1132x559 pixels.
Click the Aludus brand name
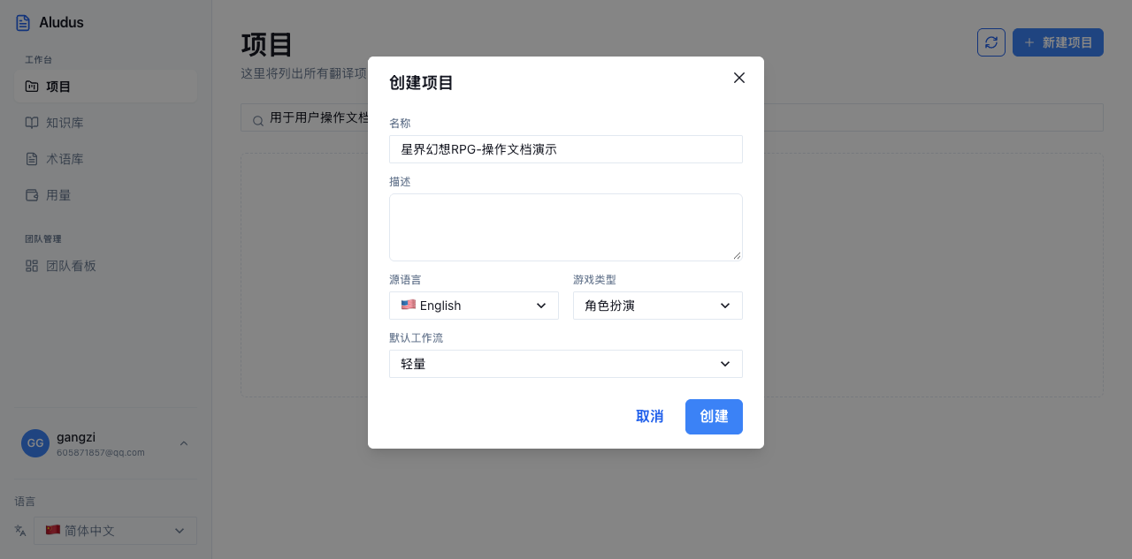(62, 23)
